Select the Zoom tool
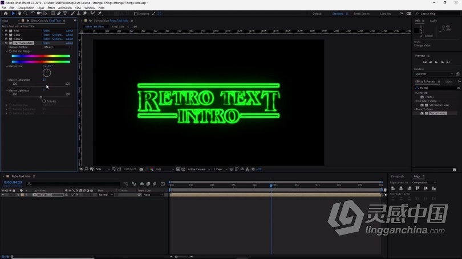The width and height of the screenshot is (462, 259). coord(25,14)
